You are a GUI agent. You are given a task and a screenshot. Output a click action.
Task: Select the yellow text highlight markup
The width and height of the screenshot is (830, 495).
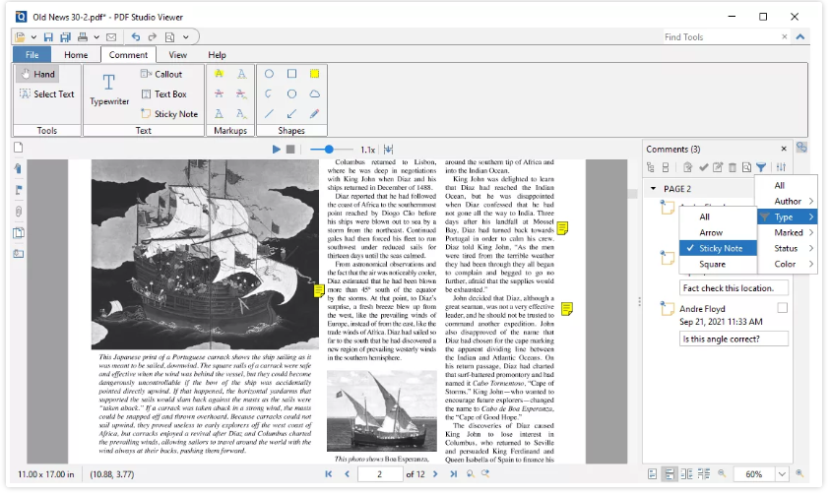220,74
